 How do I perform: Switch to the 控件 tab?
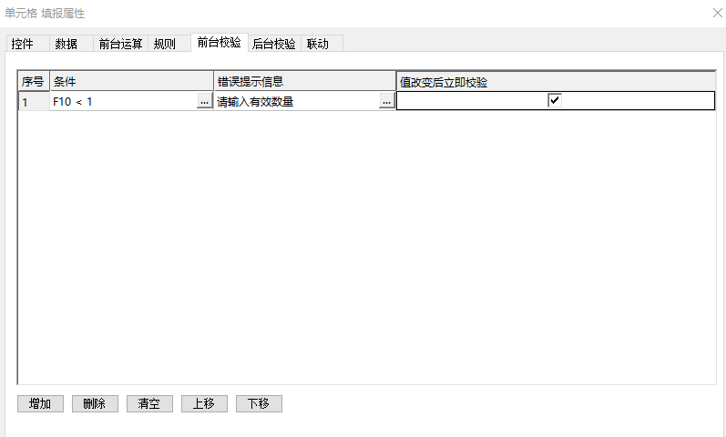click(x=23, y=44)
